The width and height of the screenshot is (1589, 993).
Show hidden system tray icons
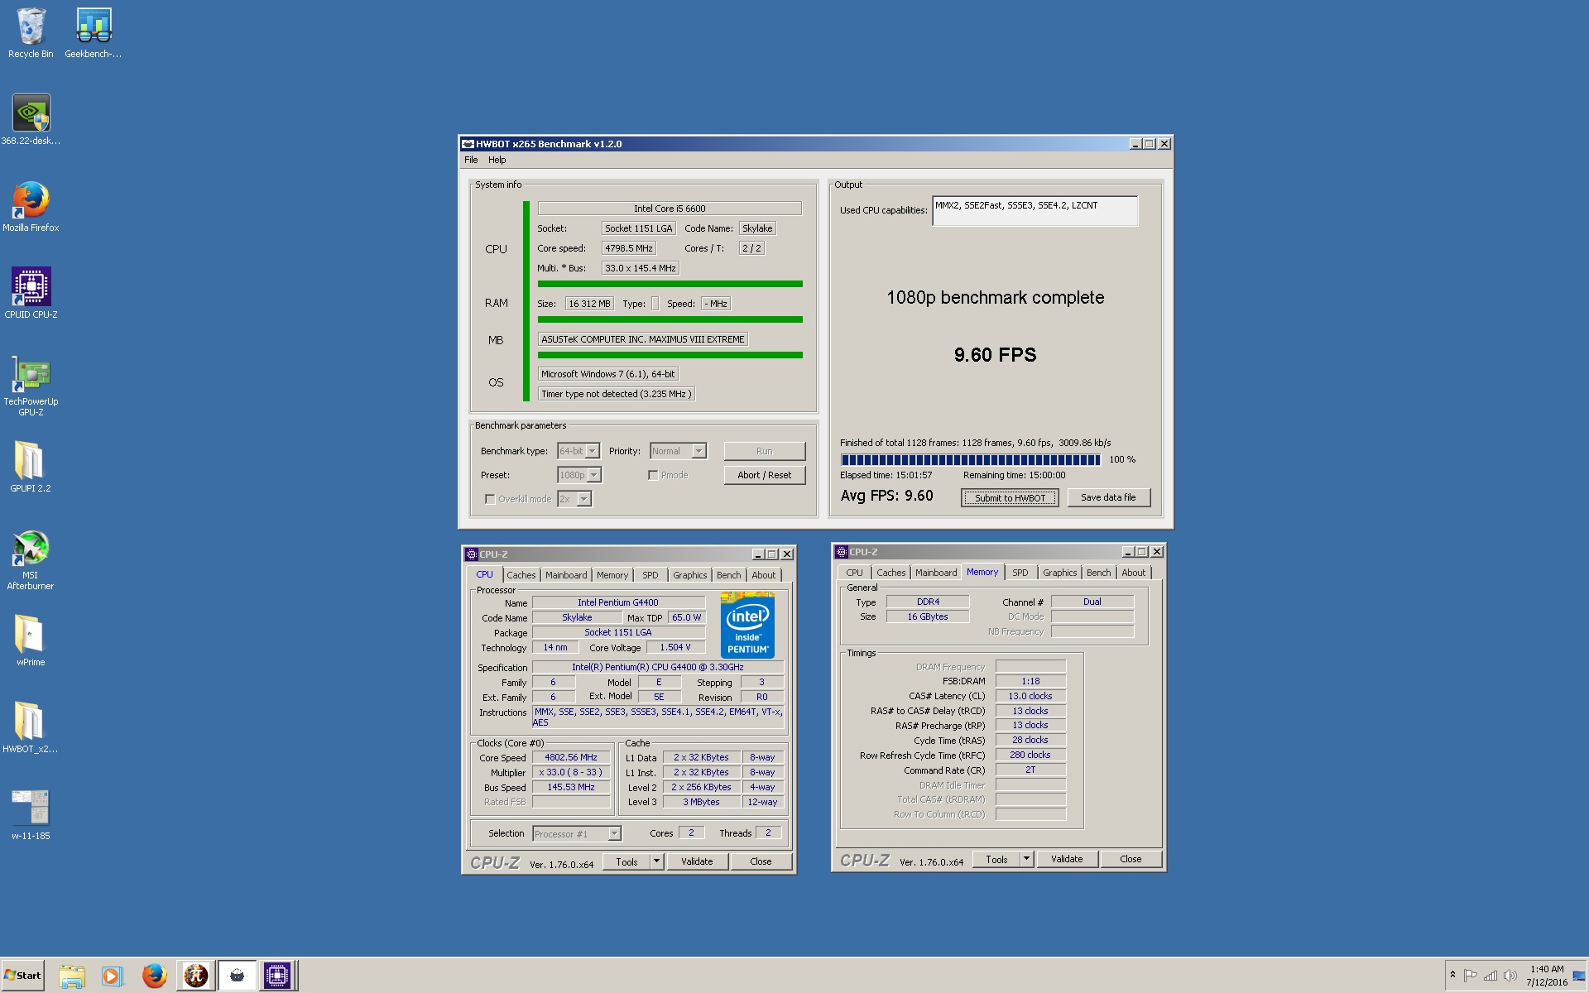click(x=1452, y=975)
